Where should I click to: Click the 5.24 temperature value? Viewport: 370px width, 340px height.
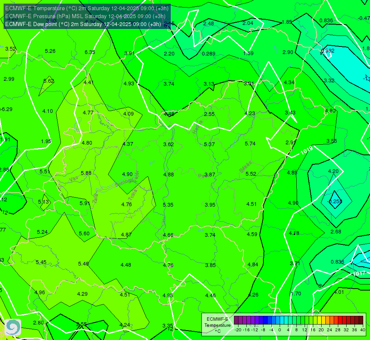click(42, 232)
